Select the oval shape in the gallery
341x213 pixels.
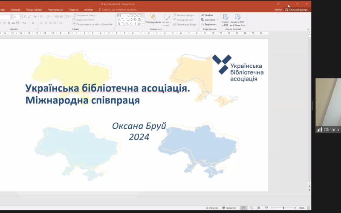pyautogui.click(x=135, y=16)
